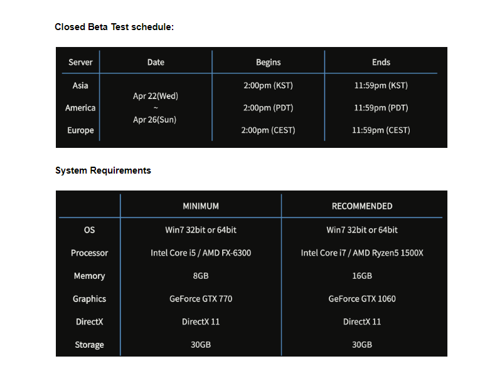
Task: Select the 2:00pm (CEST) begin time
Action: coord(268,130)
